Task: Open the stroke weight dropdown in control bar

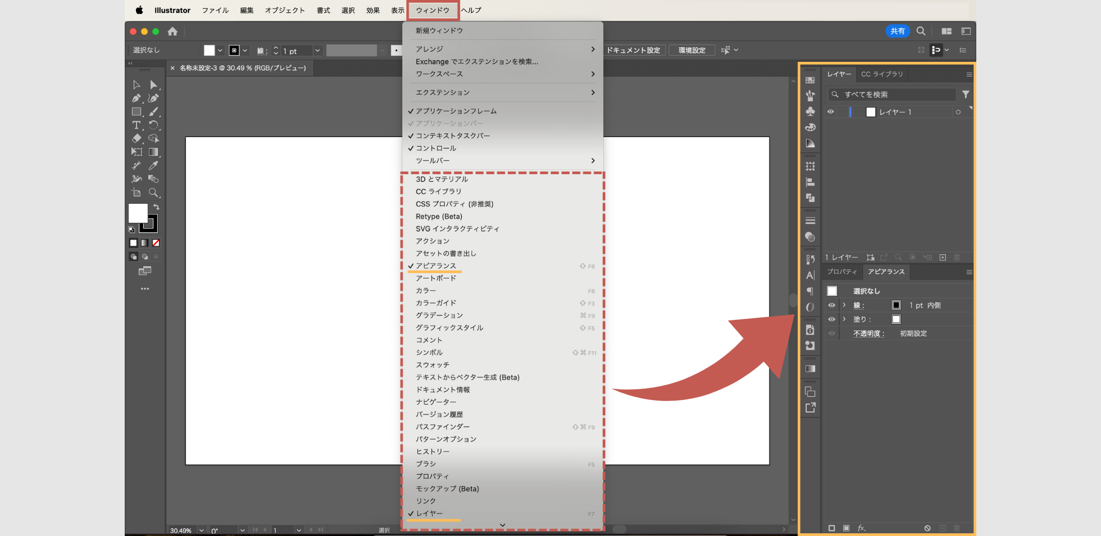Action: [317, 50]
